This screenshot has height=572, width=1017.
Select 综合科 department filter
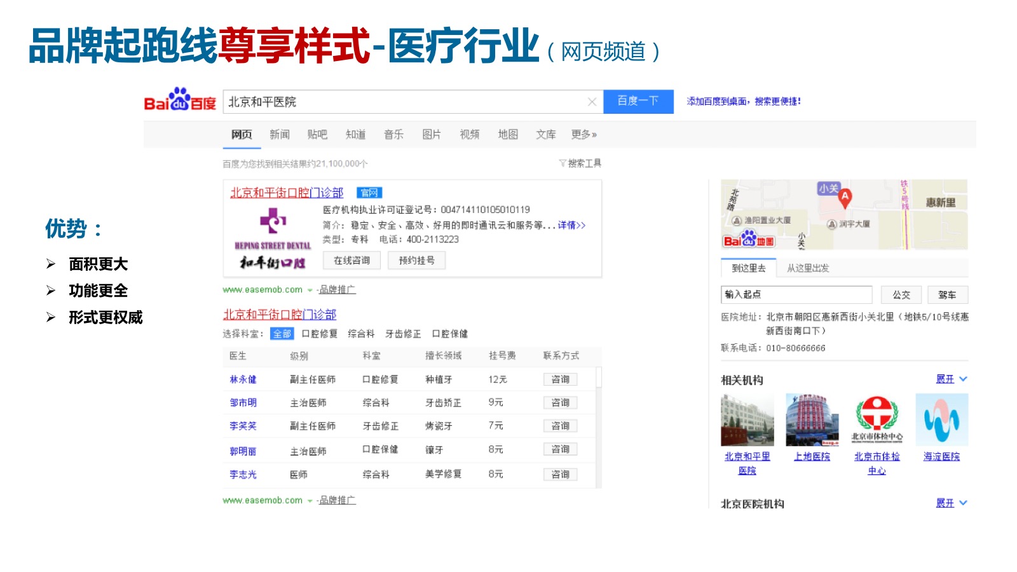point(362,334)
